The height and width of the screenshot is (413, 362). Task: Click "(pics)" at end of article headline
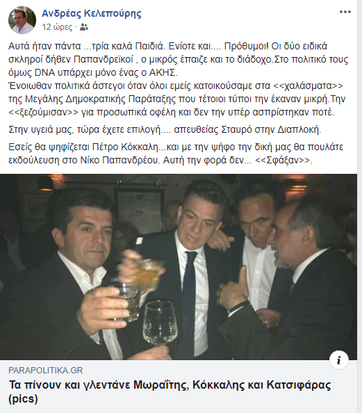[x=23, y=399]
